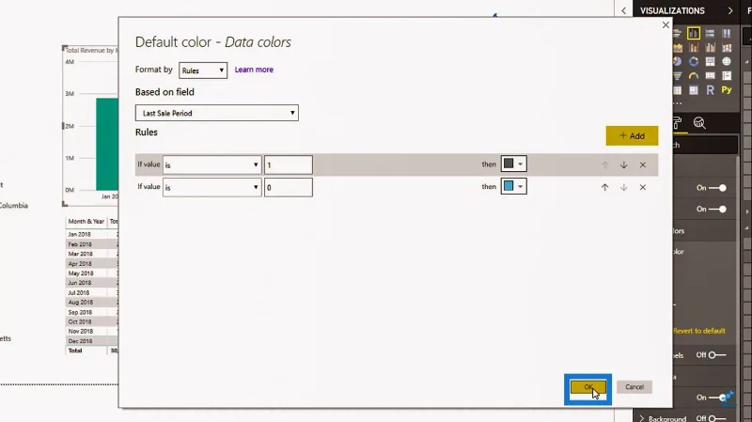Select the green bar in revenue chart
752x422 pixels.
pos(107,145)
